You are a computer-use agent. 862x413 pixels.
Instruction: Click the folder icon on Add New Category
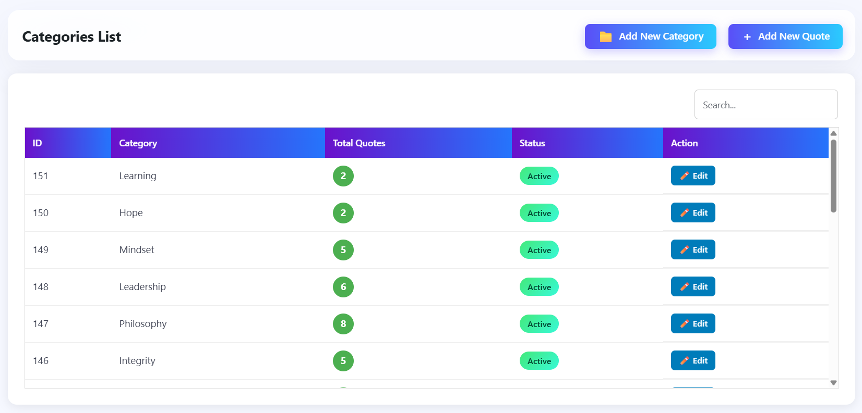605,36
